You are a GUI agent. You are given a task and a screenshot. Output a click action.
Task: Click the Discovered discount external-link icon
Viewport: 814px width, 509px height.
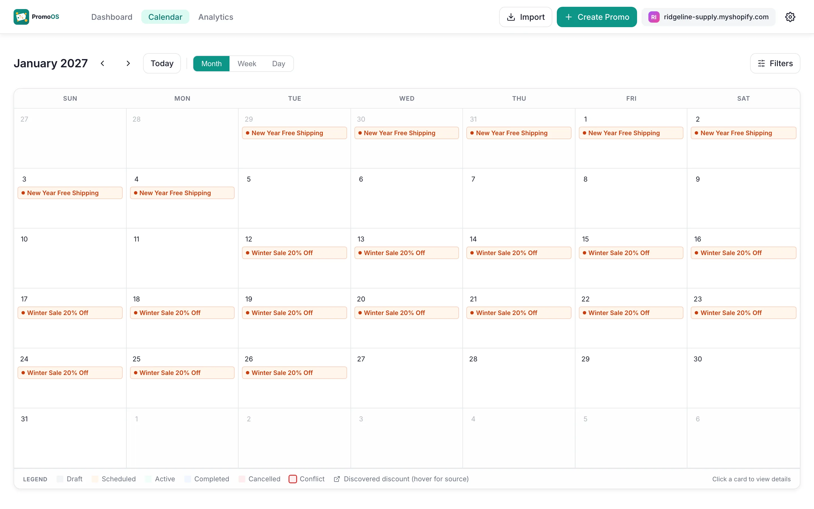[337, 479]
